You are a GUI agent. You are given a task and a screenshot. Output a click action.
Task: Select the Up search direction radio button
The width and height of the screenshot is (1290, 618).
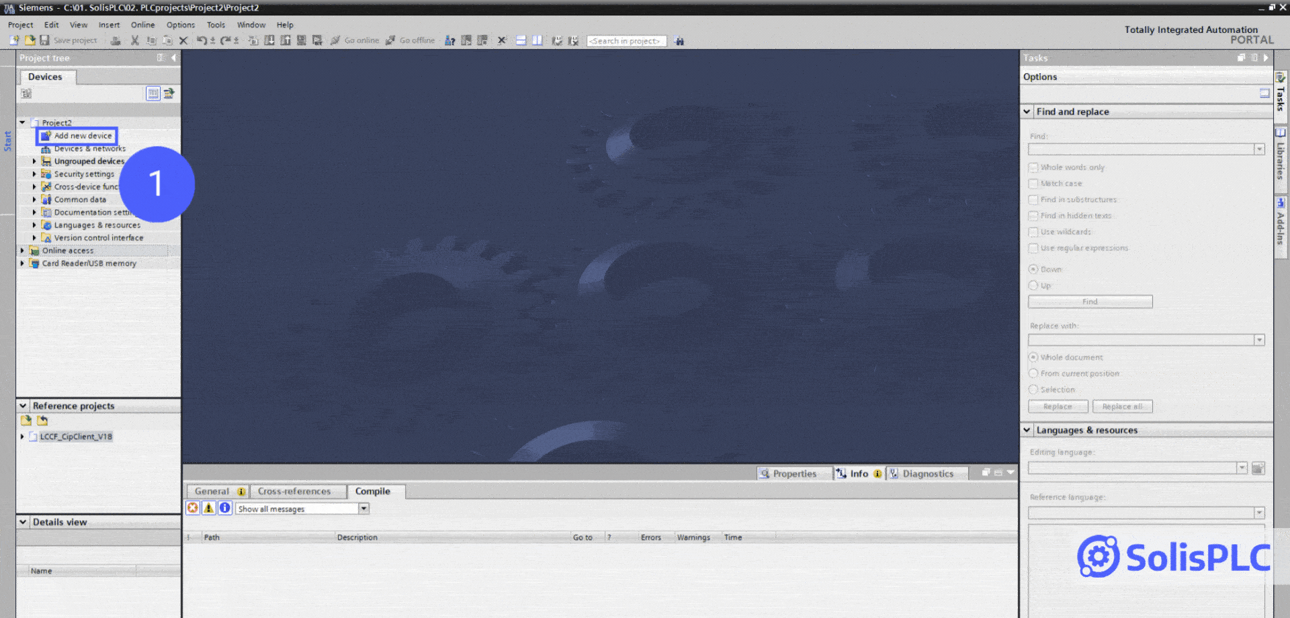tap(1033, 285)
